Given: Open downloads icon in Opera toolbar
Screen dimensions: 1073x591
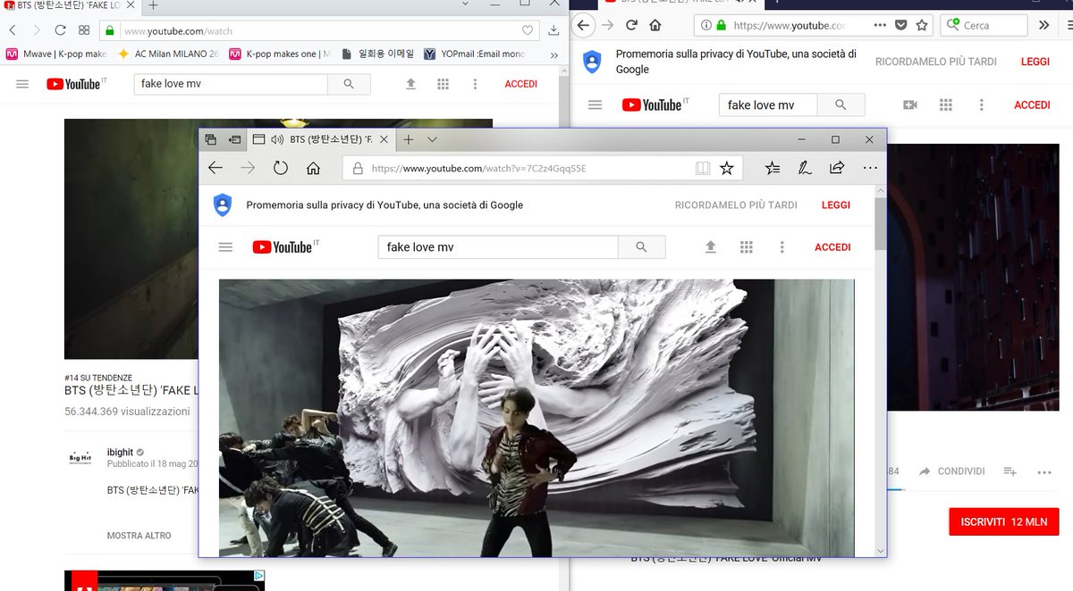Looking at the screenshot, I should [x=554, y=30].
